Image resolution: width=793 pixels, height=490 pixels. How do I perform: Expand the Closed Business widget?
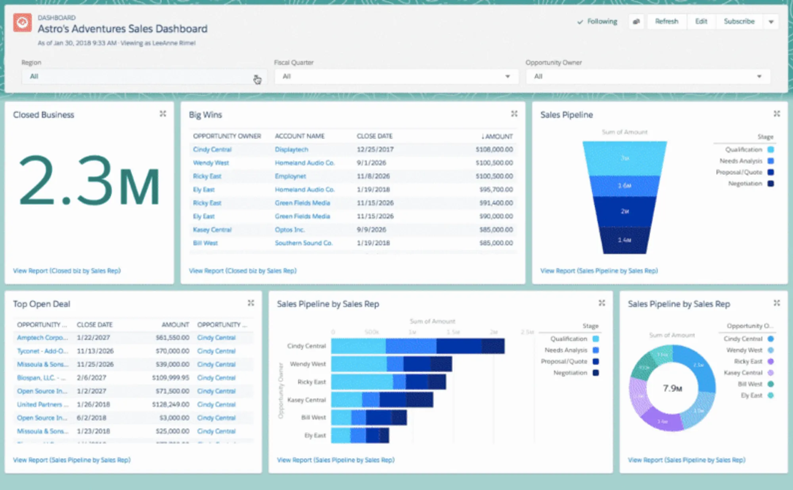(x=163, y=114)
